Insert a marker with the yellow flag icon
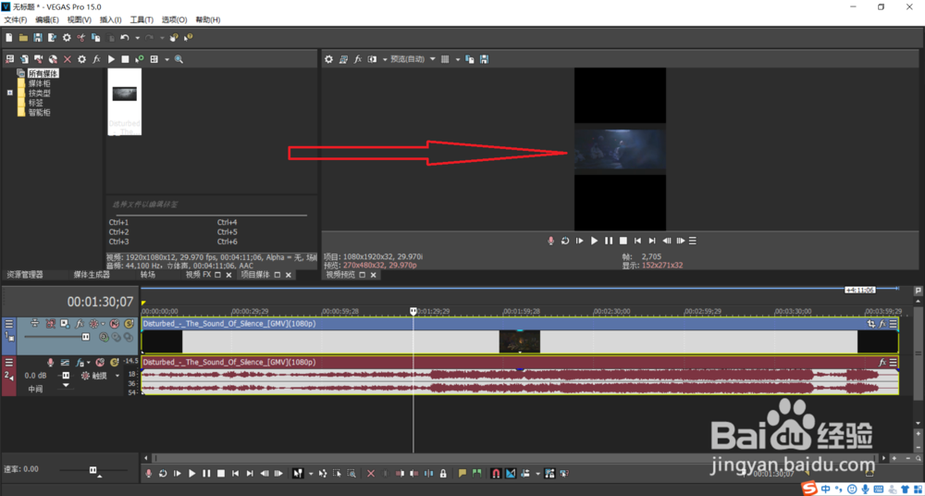This screenshot has width=925, height=496. [x=462, y=473]
